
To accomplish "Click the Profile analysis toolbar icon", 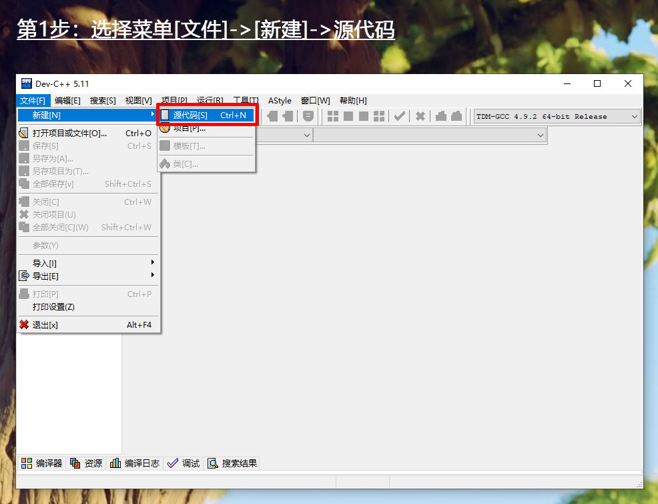I will (441, 116).
